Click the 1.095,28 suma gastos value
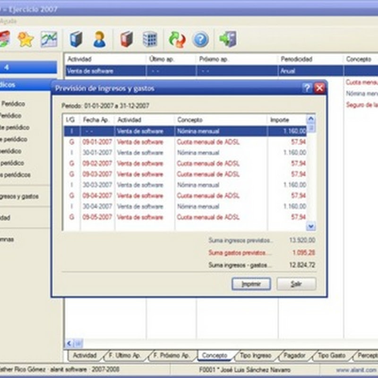 [304, 253]
